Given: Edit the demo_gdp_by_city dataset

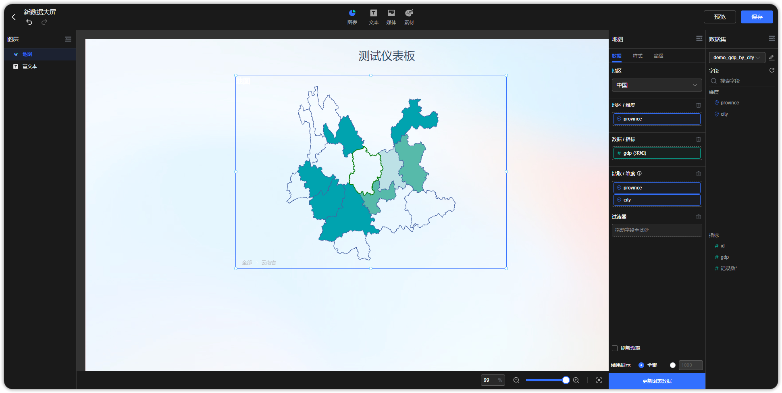Looking at the screenshot, I should [772, 58].
